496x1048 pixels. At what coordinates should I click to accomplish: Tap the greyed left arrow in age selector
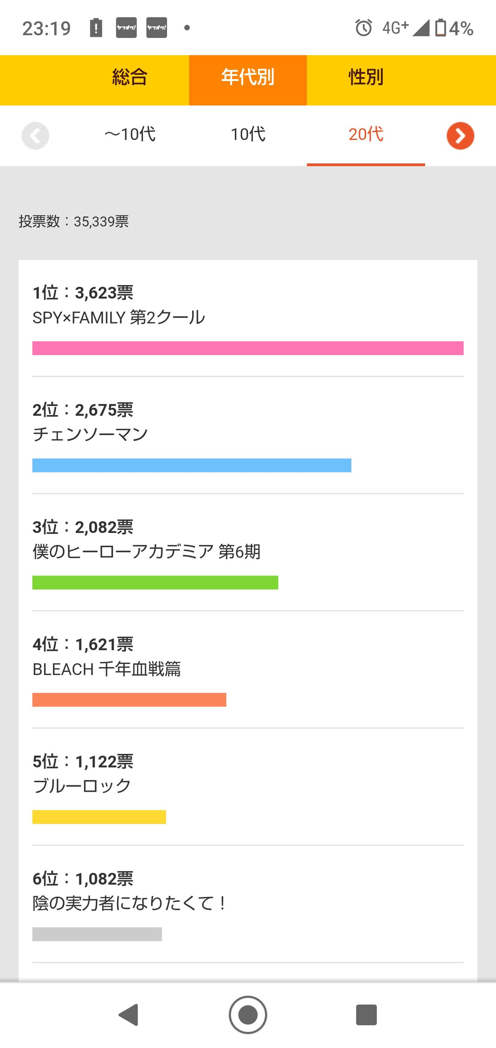coord(35,135)
